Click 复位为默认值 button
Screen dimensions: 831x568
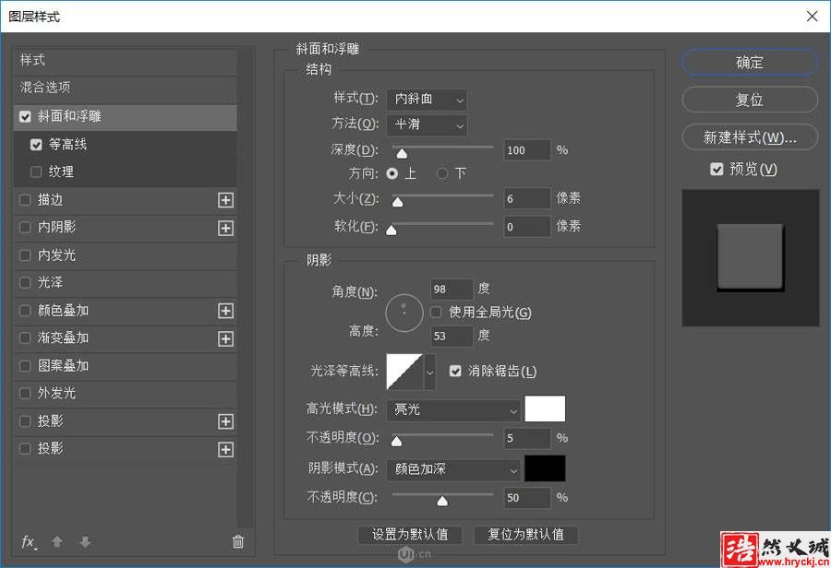pos(525,535)
